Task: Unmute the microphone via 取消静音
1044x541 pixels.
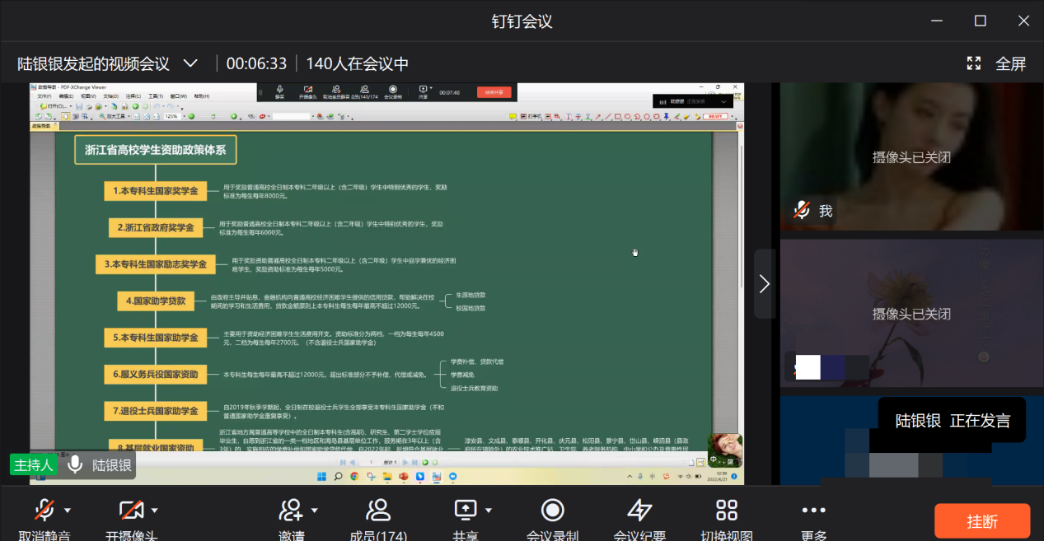Action: tap(44, 511)
